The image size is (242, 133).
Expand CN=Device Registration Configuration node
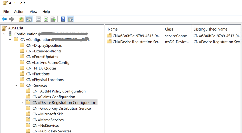(22, 103)
